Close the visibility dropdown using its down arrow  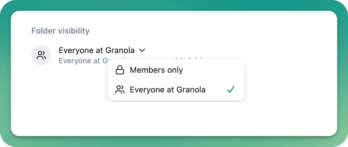(142, 51)
